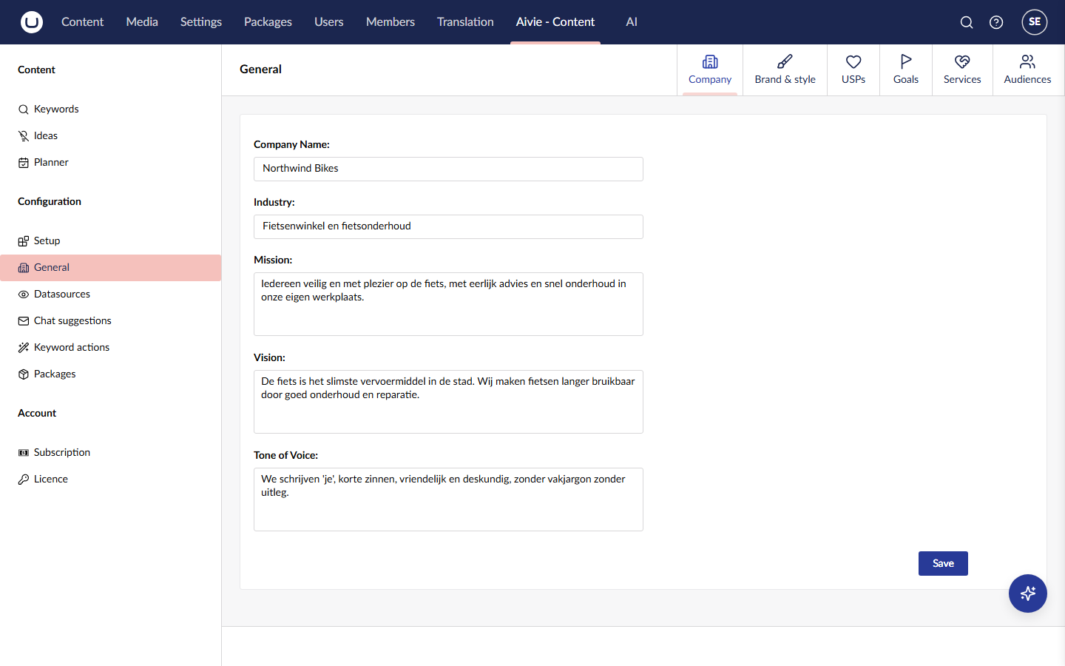
Task: Click the Umbraco logo icon
Action: click(x=32, y=22)
